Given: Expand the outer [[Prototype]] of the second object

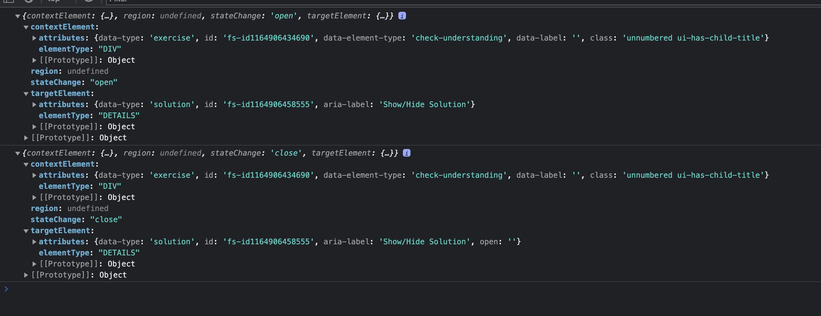Looking at the screenshot, I should click(25, 275).
